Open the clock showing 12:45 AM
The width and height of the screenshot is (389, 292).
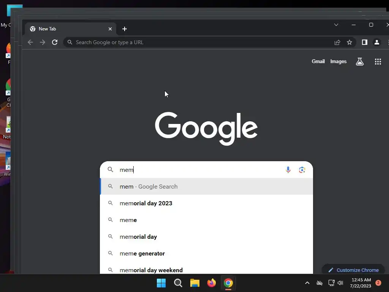coord(361,283)
